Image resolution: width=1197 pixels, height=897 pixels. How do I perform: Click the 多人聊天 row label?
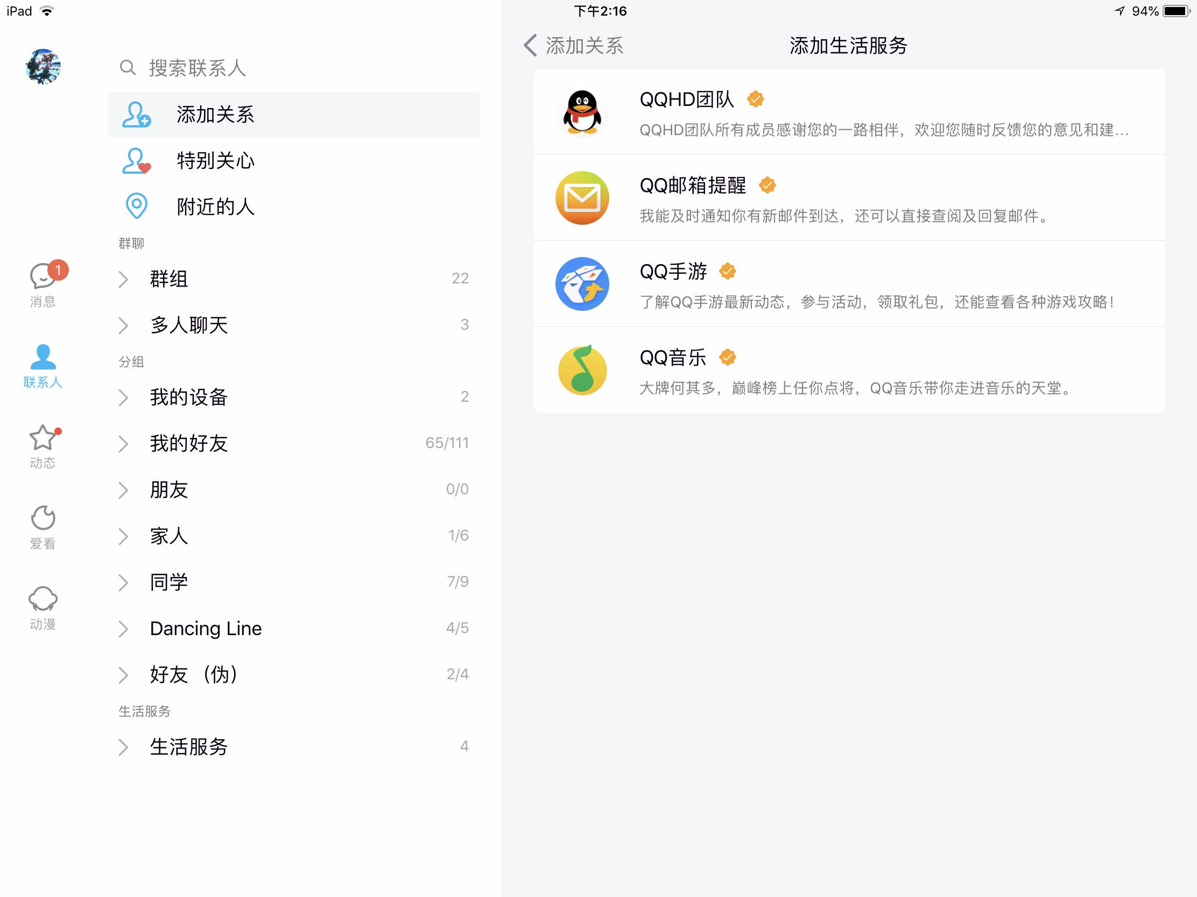189,325
